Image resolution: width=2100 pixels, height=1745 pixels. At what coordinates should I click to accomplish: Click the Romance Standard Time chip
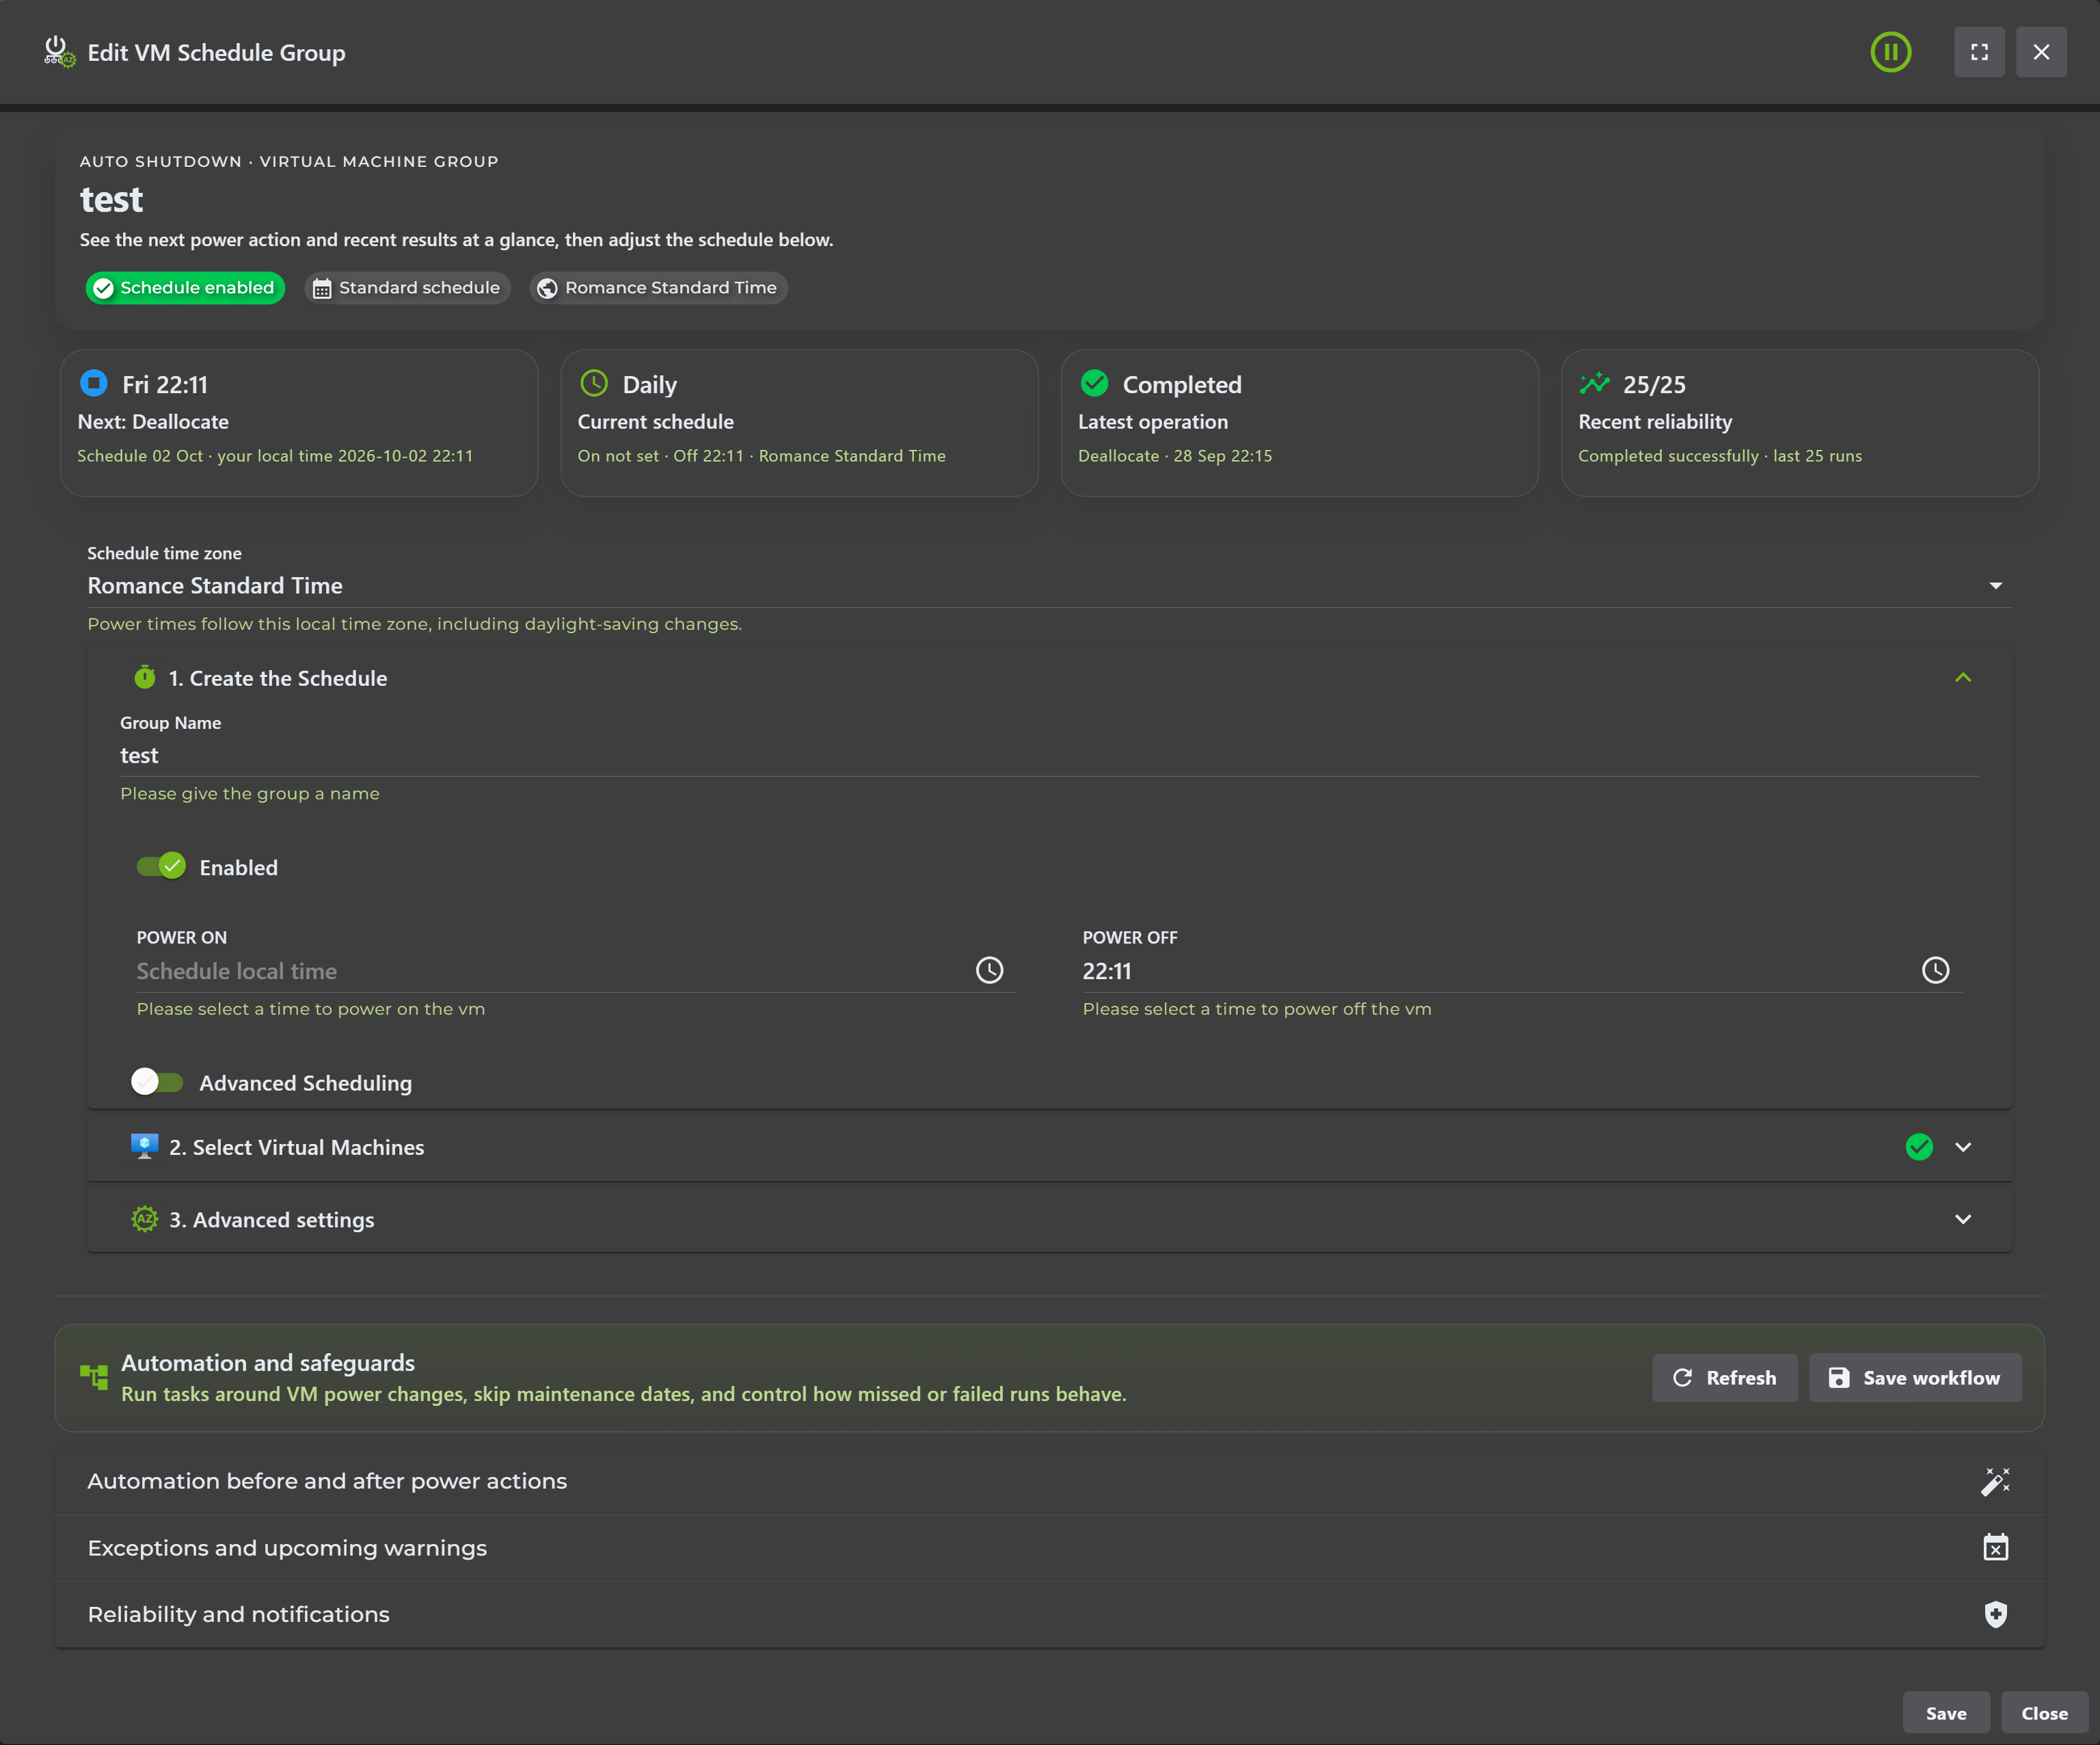658,288
